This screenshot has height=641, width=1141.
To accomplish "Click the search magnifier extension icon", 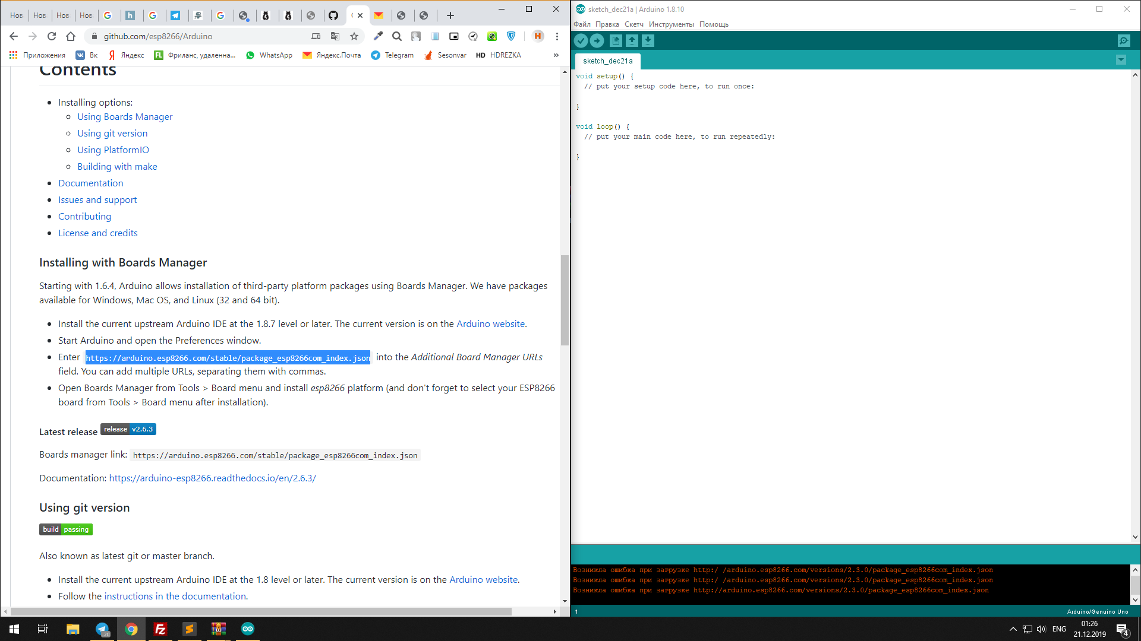I will [397, 36].
